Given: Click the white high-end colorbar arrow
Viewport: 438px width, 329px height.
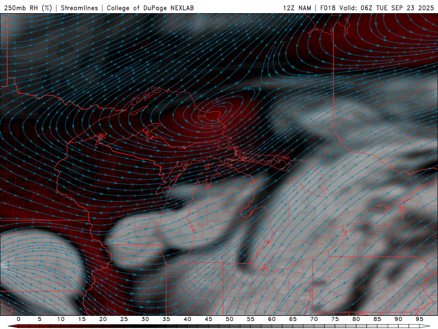Looking at the screenshot, I should [x=425, y=326].
